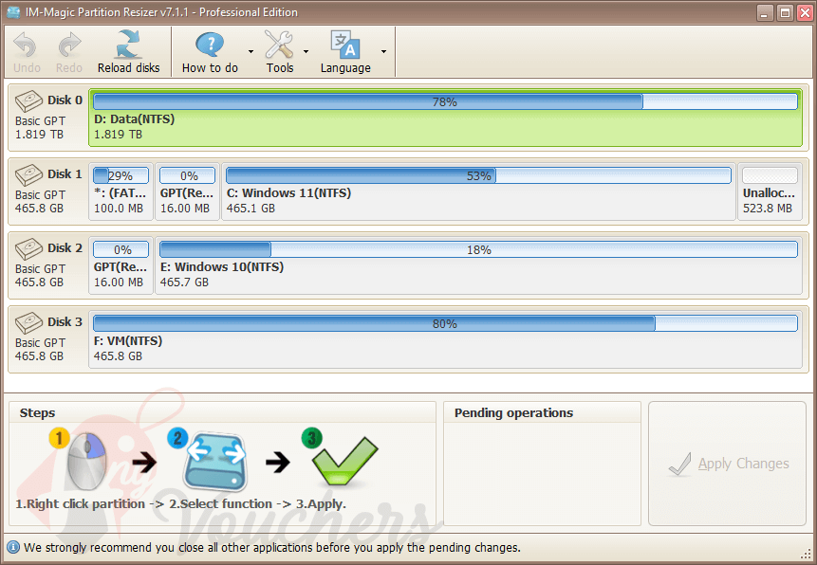817x565 pixels.
Task: Click the How to do toolbar label
Action: (210, 67)
